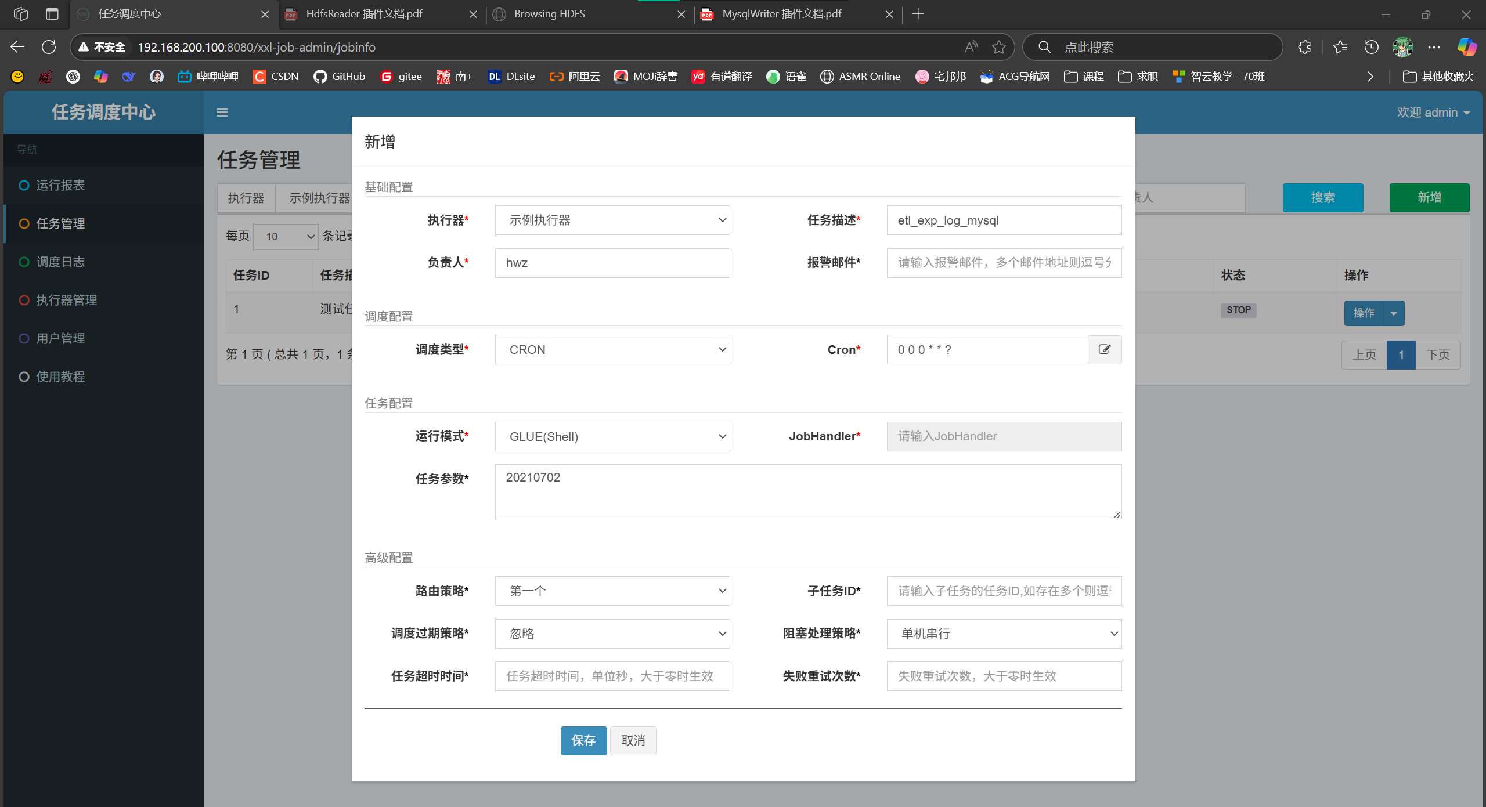Switch to the Browsing HDFS tab
The width and height of the screenshot is (1486, 807).
550,13
